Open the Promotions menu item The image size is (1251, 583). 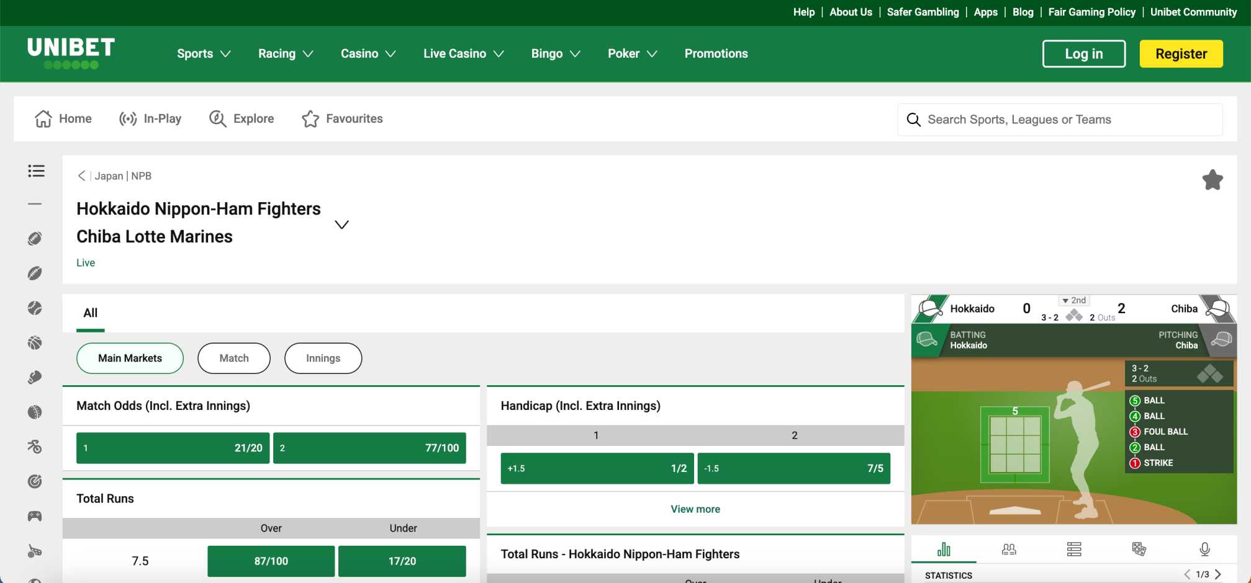[716, 54]
